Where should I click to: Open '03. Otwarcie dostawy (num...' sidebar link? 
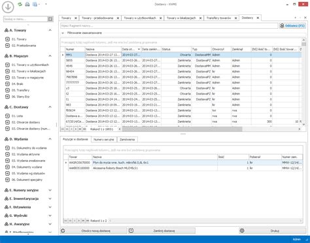coord(31,129)
